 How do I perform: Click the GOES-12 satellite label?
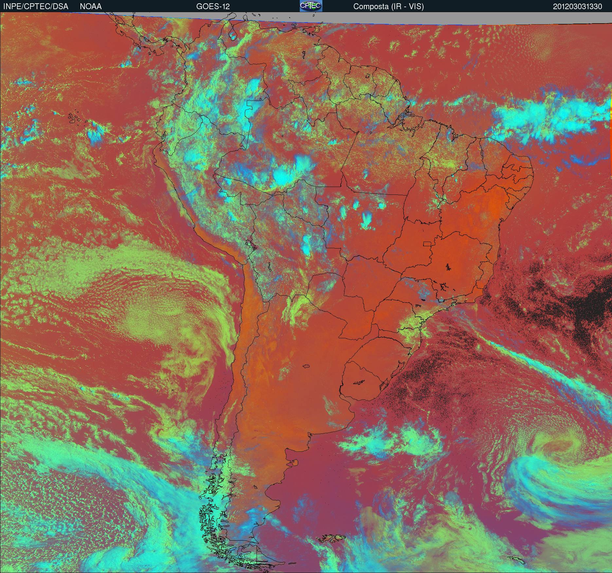coord(213,7)
